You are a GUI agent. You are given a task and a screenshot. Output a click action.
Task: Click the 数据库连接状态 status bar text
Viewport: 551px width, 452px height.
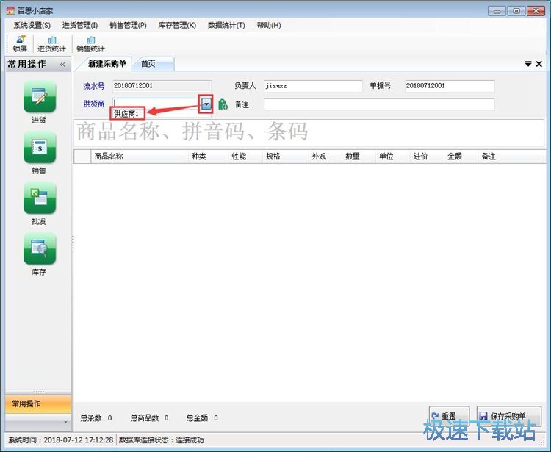[x=162, y=440]
